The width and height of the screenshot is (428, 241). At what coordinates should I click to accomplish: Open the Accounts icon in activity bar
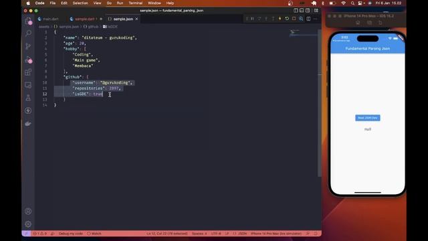[x=28, y=212]
